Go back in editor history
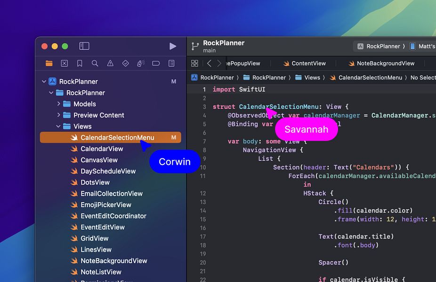This screenshot has height=282, width=436. pyautogui.click(x=209, y=63)
